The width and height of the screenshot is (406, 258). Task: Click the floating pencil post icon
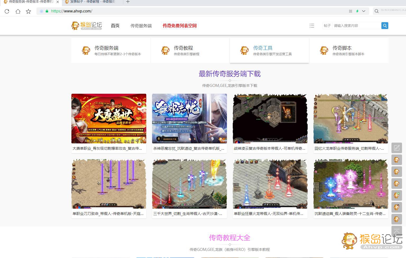pyautogui.click(x=396, y=148)
